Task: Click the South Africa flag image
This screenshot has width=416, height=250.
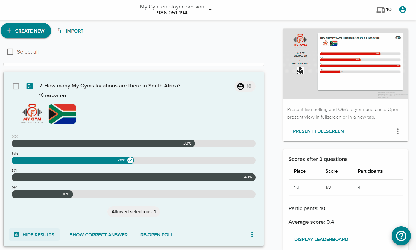Action: coord(62,114)
